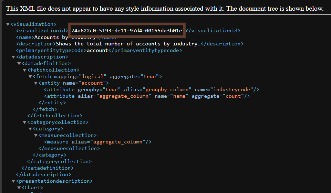This screenshot has height=193, width=331.
Task: Collapse the categorycollection element
Action: (x=24, y=122)
